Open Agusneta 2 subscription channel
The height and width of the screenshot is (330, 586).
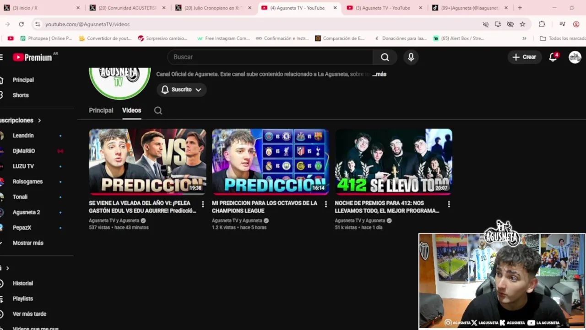(26, 212)
